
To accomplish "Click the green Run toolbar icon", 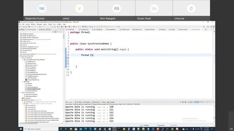I will tap(61, 27).
